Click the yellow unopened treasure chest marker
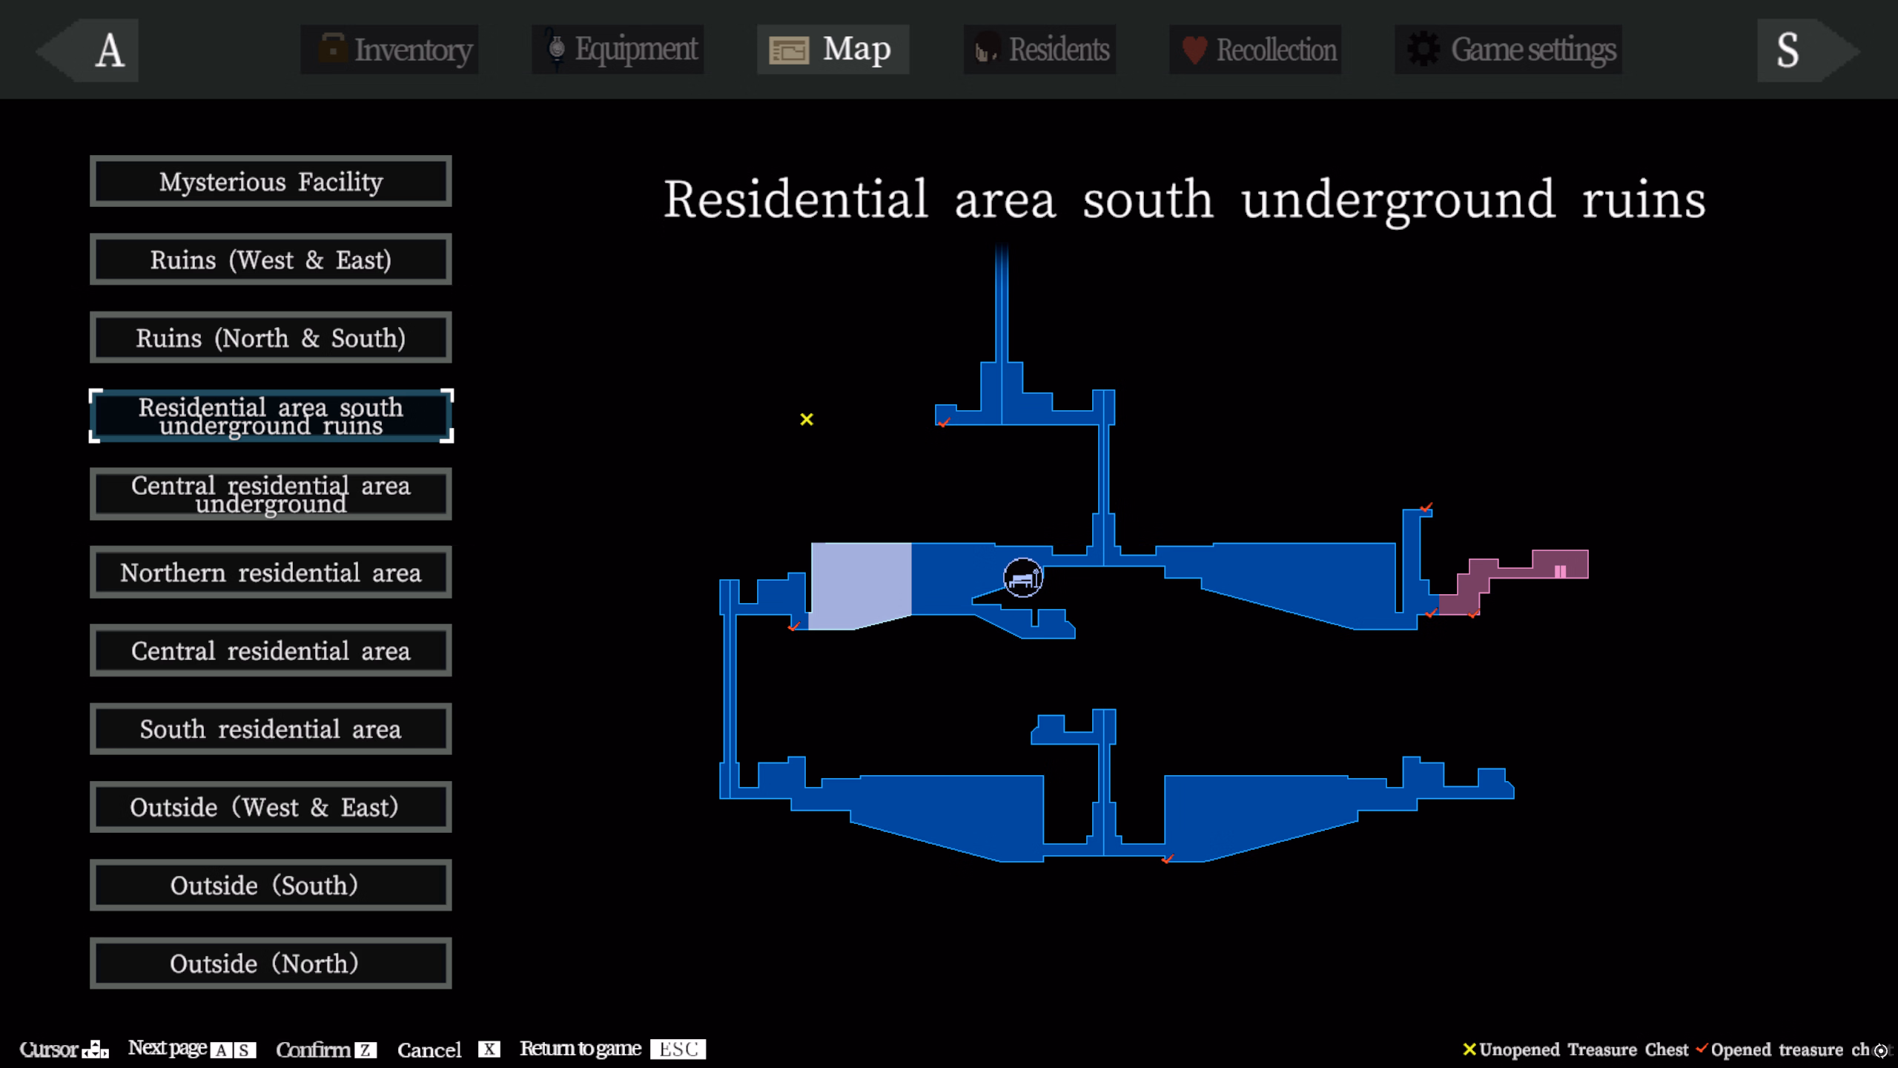The width and height of the screenshot is (1898, 1068). [807, 420]
